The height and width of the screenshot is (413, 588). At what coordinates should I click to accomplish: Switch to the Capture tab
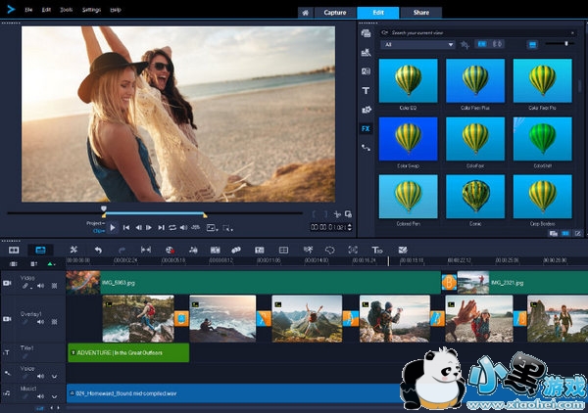click(335, 13)
